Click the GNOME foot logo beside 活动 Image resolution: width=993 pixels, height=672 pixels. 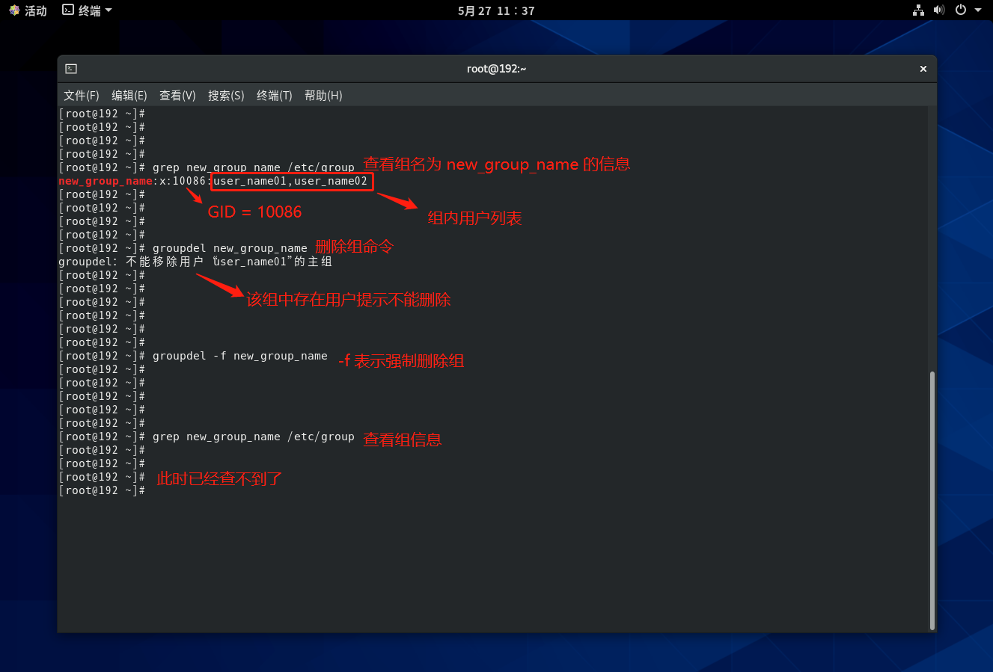click(x=14, y=10)
